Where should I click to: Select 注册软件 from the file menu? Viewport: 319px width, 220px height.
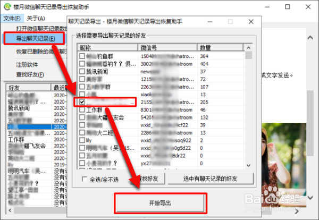tap(27, 65)
